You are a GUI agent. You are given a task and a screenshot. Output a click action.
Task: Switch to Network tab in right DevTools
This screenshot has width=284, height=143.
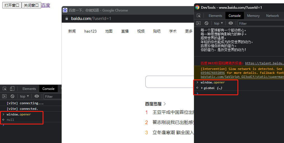273,16
